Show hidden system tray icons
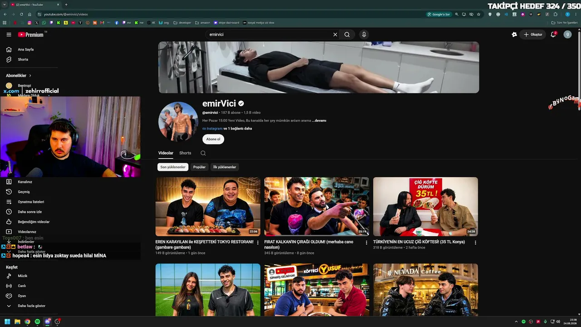The width and height of the screenshot is (581, 327). pos(516,322)
